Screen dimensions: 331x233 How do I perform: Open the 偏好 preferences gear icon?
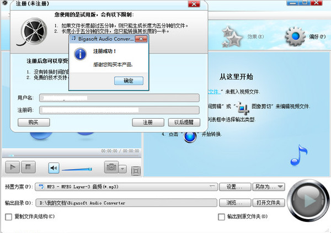[296, 36]
